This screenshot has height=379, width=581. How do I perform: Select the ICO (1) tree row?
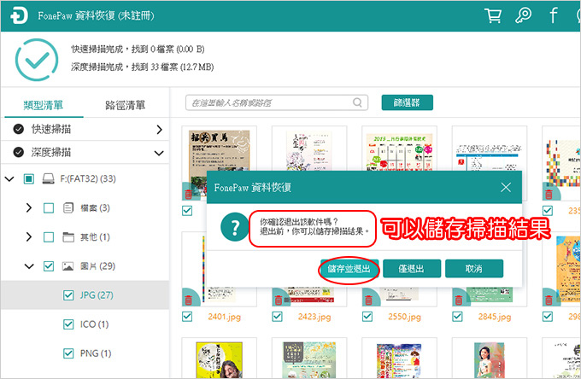(x=85, y=324)
